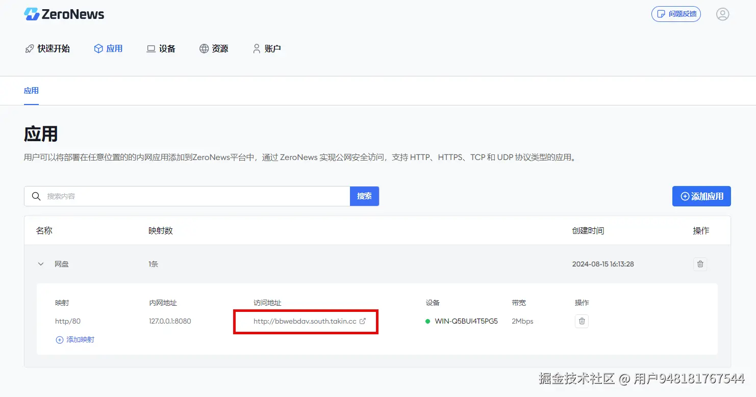Image resolution: width=756 pixels, height=397 pixels.
Task: Collapse the 网盘 application row
Action: (x=41, y=264)
